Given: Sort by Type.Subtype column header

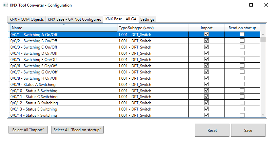Looking at the screenshot, I should (x=153, y=28).
